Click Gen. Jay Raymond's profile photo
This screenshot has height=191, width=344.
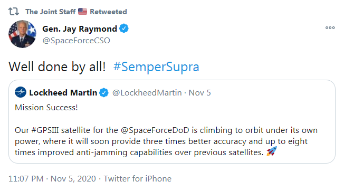22,34
